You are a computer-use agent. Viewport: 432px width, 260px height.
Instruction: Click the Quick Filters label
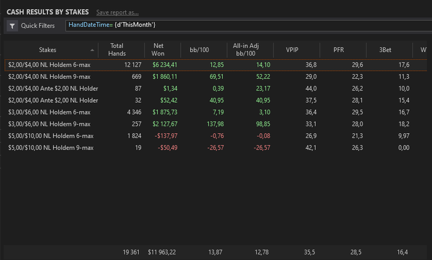point(38,26)
